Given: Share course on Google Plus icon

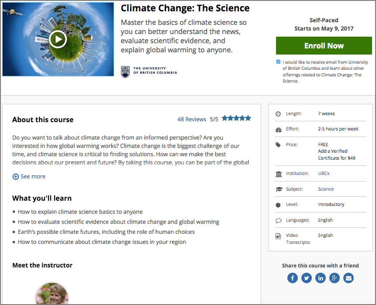Looking at the screenshot, I should tap(335, 278).
